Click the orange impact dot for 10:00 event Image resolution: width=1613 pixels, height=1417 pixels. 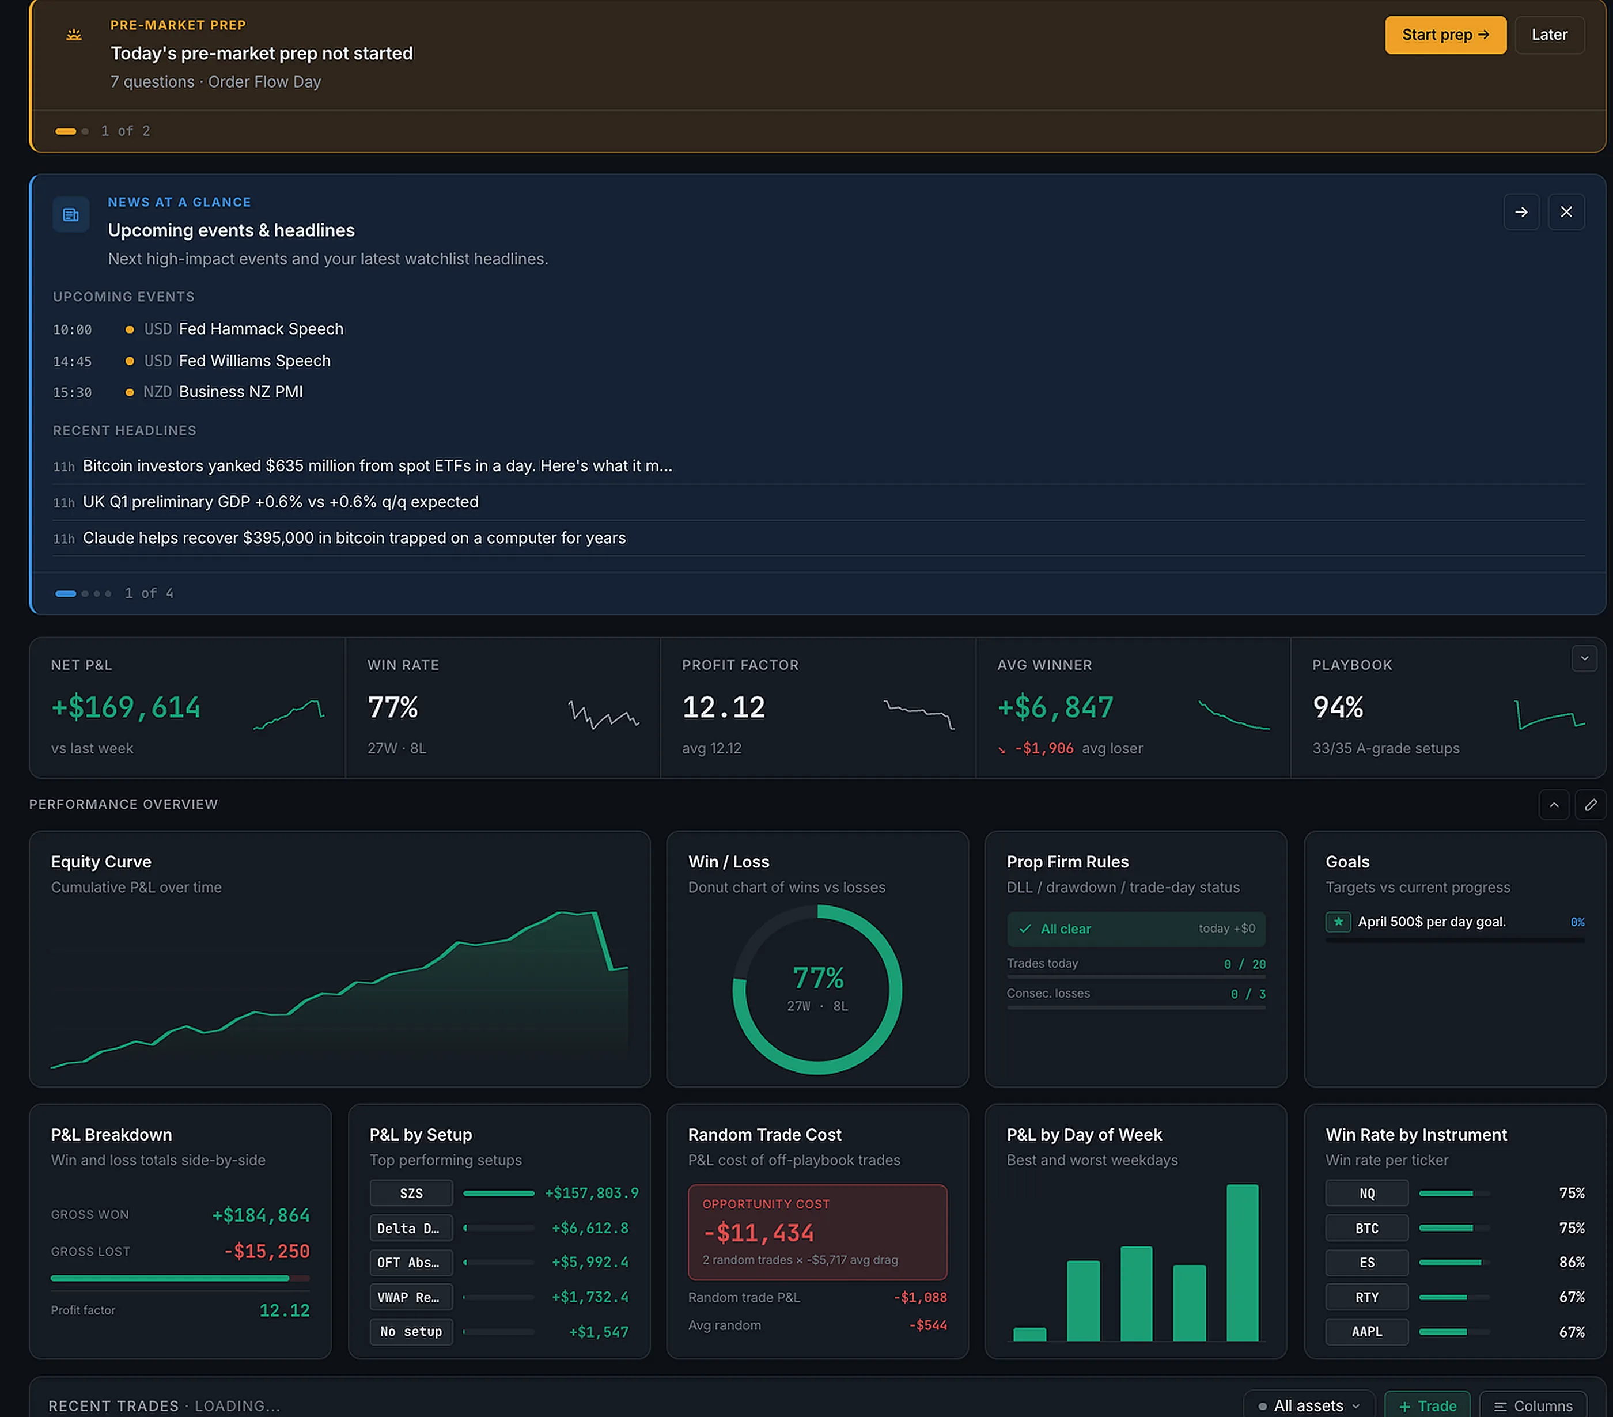[x=130, y=330]
